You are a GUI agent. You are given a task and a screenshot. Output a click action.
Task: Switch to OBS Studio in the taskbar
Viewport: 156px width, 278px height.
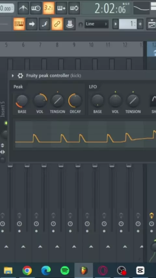point(122,271)
